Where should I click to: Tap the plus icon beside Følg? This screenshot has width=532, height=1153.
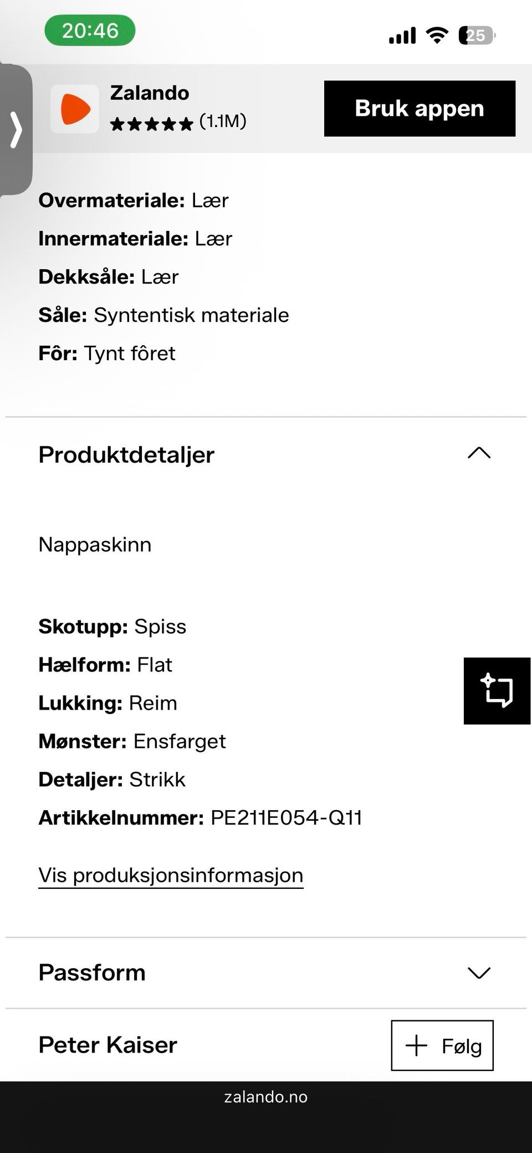416,1046
